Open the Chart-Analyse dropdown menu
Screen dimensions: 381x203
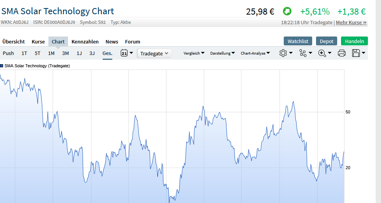coord(255,53)
